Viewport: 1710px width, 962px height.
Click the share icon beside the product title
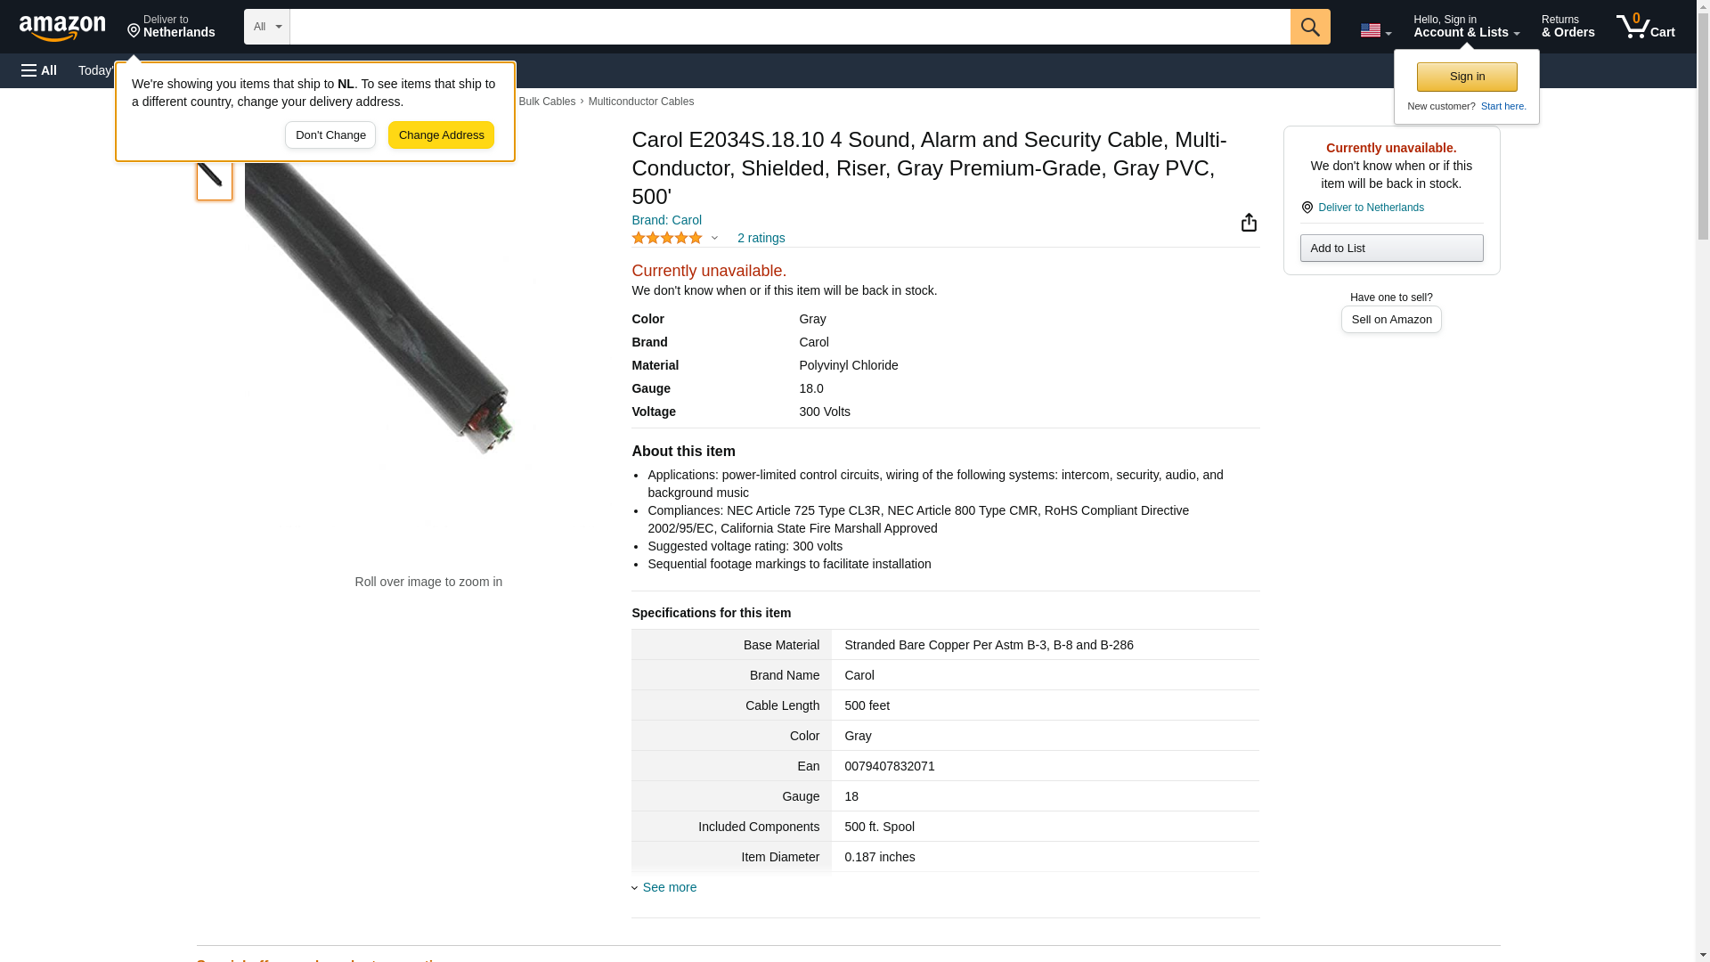click(1249, 223)
